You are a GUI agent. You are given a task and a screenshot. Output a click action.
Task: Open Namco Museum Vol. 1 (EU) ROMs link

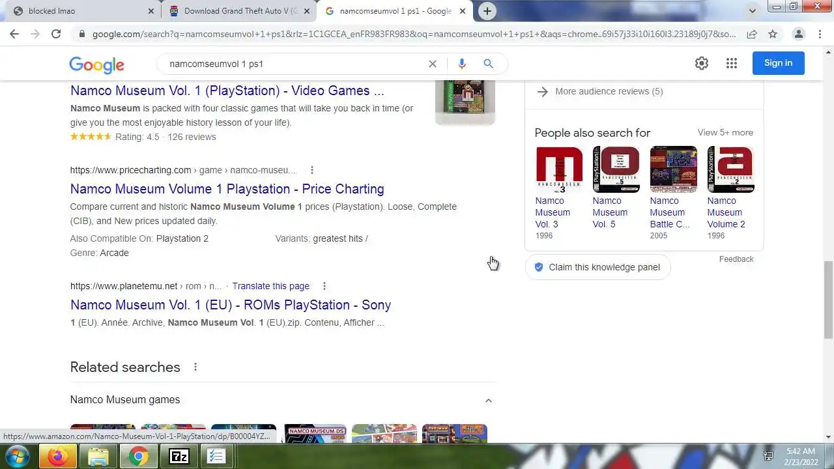tap(231, 305)
